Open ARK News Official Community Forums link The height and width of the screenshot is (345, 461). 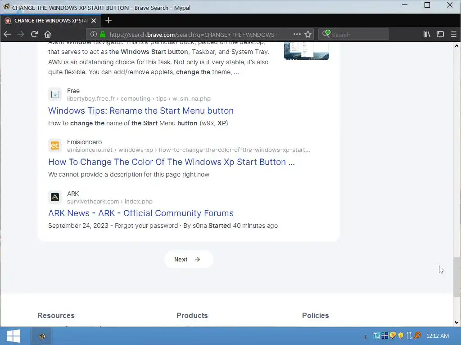point(141,213)
